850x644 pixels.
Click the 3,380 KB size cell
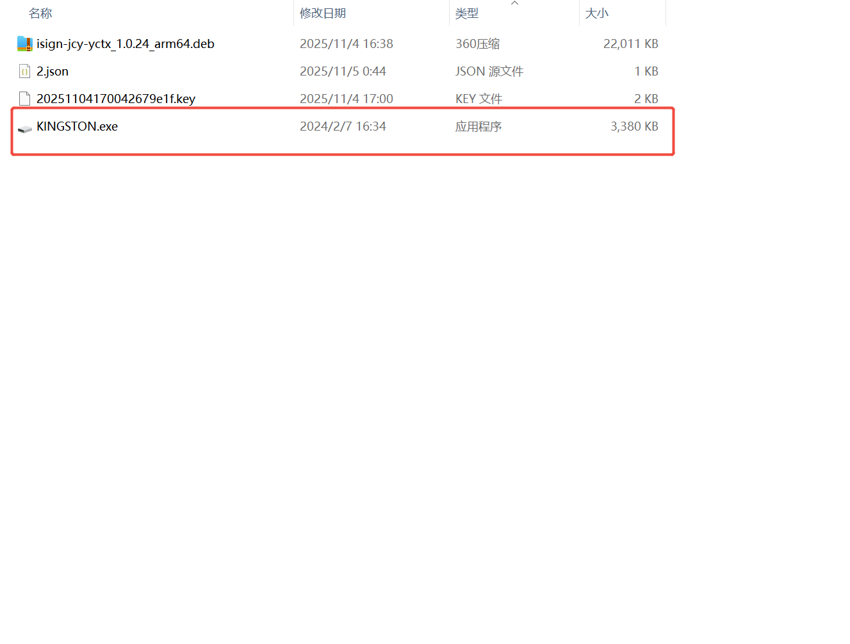pyautogui.click(x=633, y=126)
